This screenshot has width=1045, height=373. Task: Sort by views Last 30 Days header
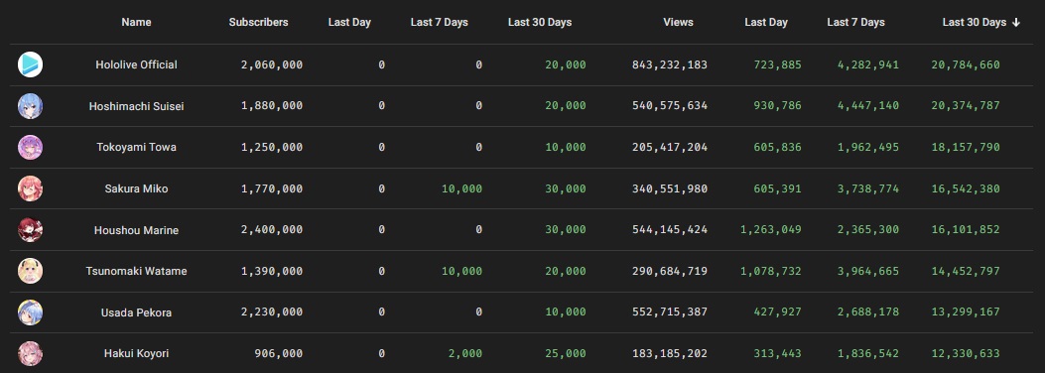[x=974, y=22]
